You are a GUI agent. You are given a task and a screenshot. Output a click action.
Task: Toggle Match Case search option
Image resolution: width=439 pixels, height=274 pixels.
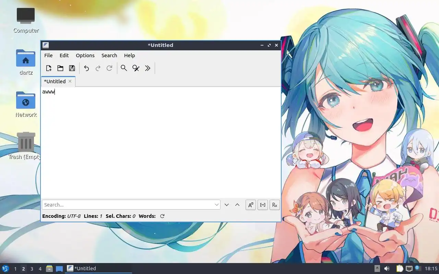coord(251,205)
